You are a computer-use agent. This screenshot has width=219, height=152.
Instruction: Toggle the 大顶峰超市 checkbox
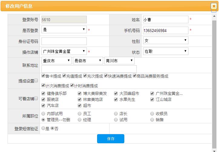click(116, 93)
